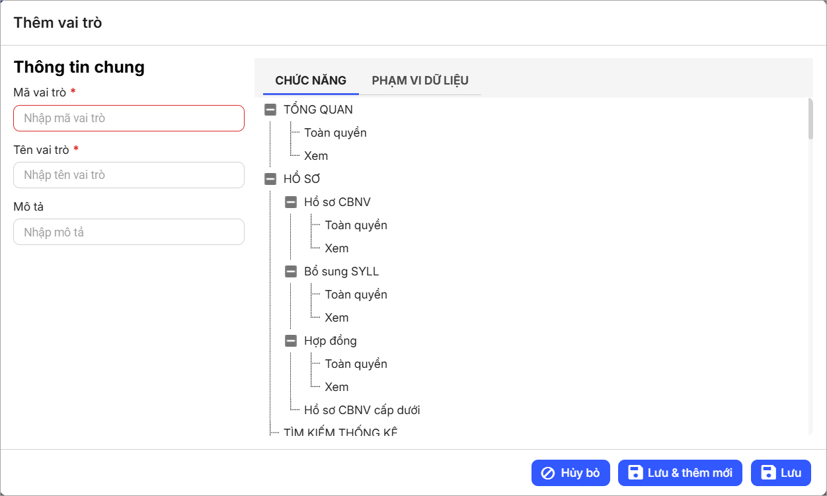Click floppy disk icon in Lưu & thêm mới
The width and height of the screenshot is (827, 496).
tap(635, 473)
